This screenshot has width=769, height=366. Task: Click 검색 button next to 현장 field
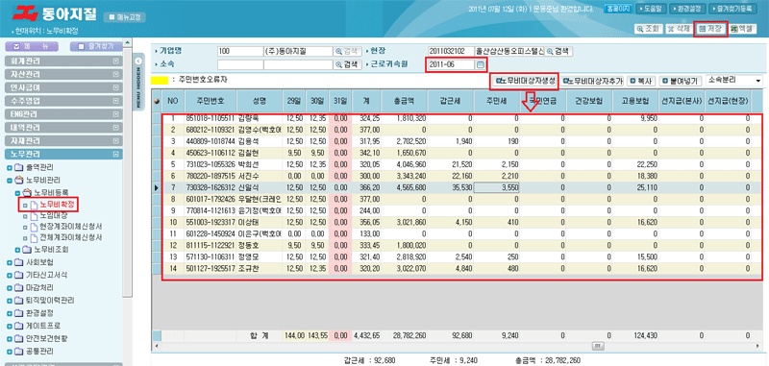(x=558, y=52)
